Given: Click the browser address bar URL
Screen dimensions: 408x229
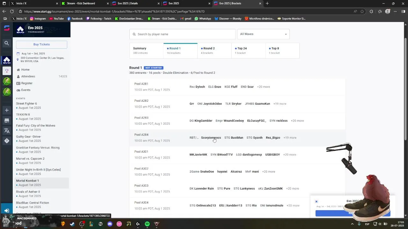Looking at the screenshot, I should pyautogui.click(x=114, y=11).
